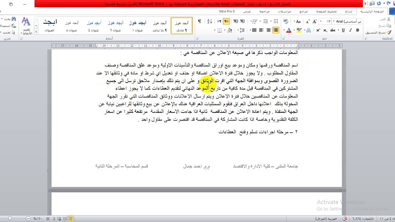Open the font size dropdown

321,21
